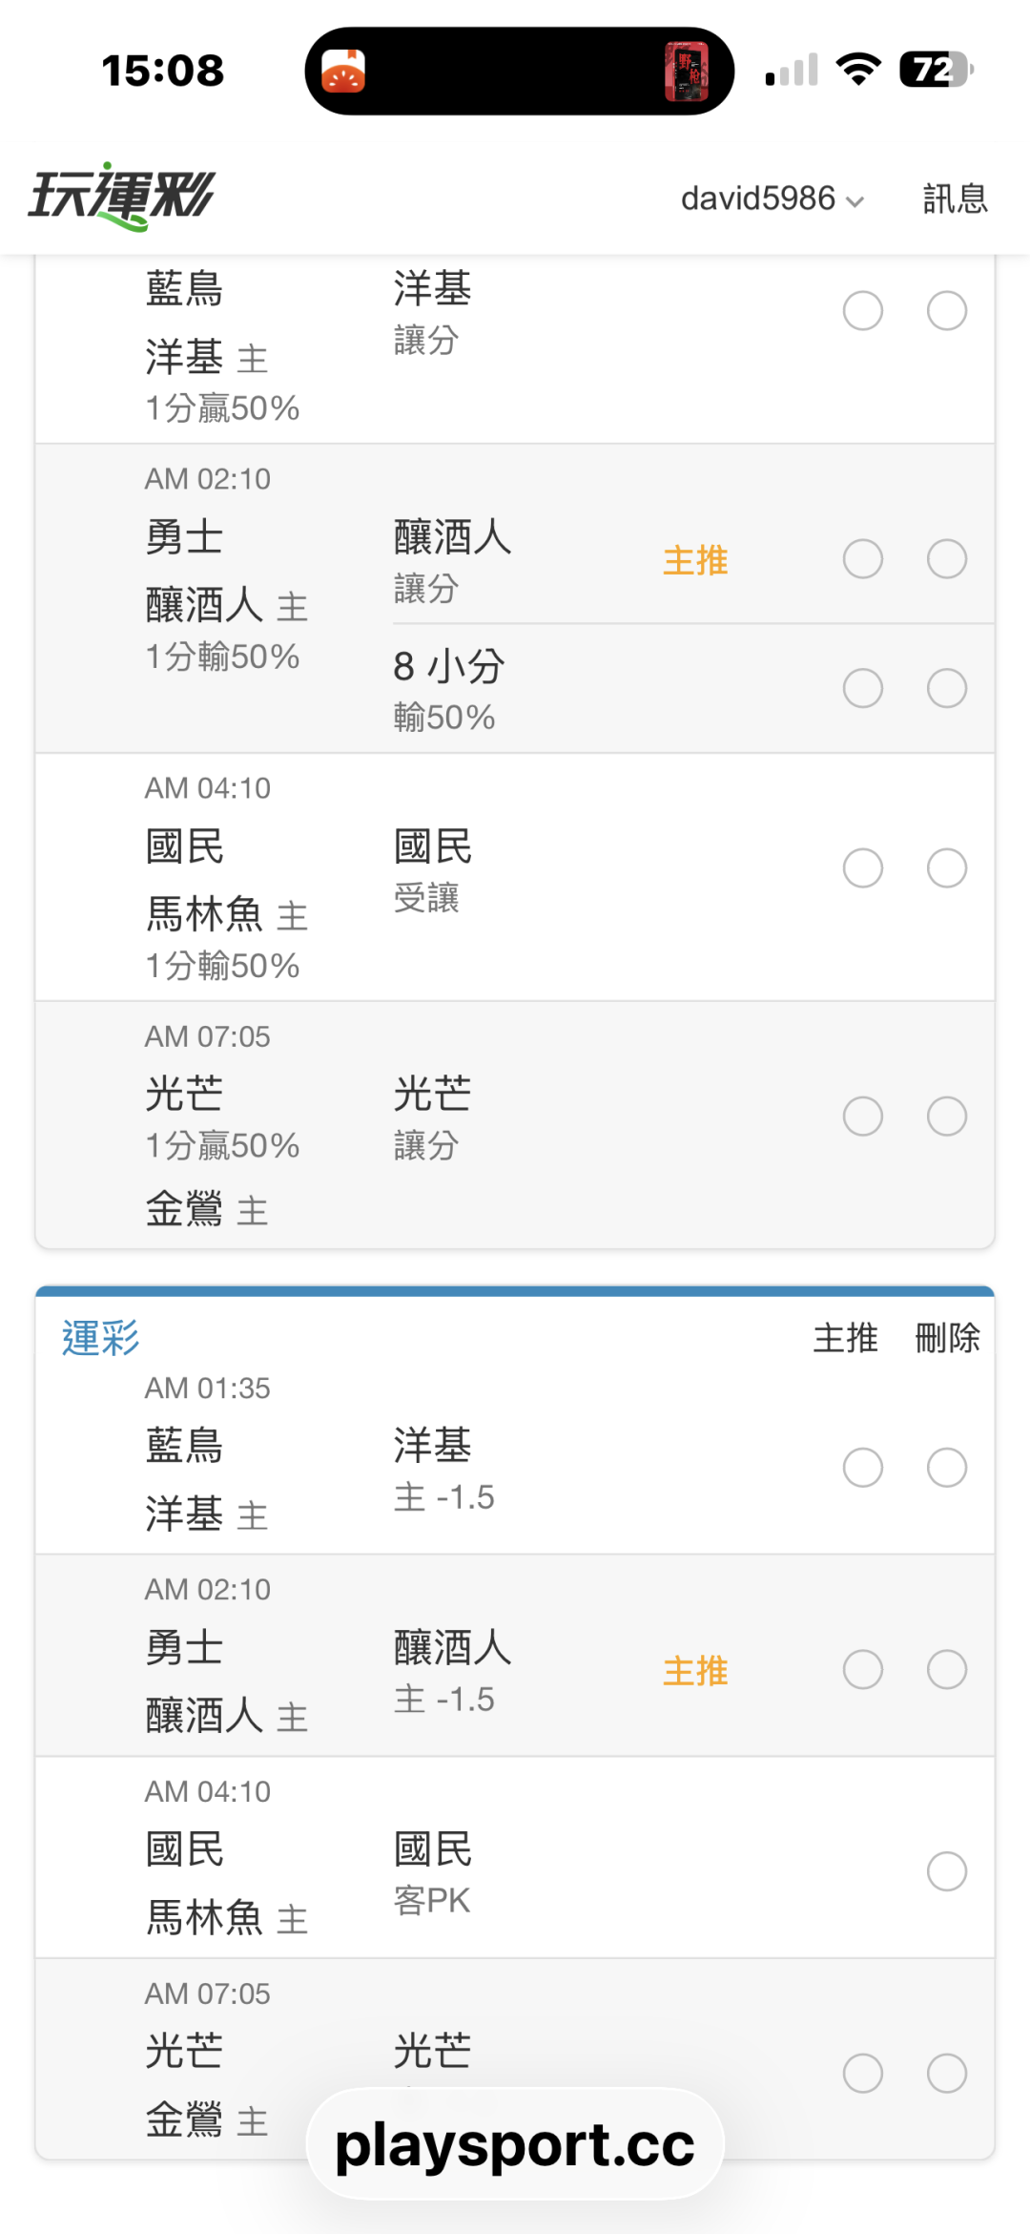
Task: Tap the 玩運彩 logo
Action: coord(121,197)
